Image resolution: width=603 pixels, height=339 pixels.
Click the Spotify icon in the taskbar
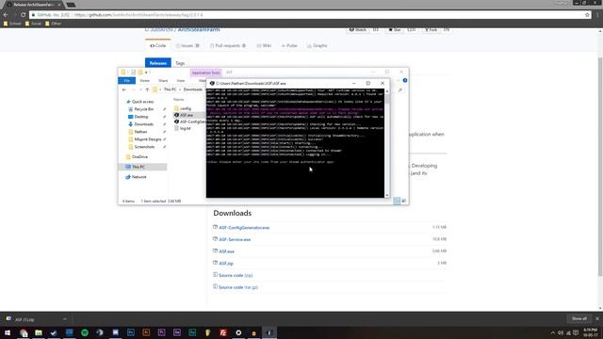coord(85,332)
